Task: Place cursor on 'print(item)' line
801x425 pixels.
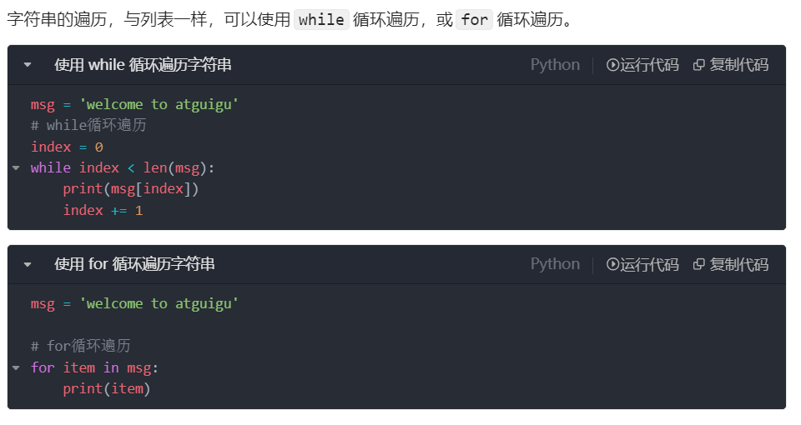Action: 107,389
